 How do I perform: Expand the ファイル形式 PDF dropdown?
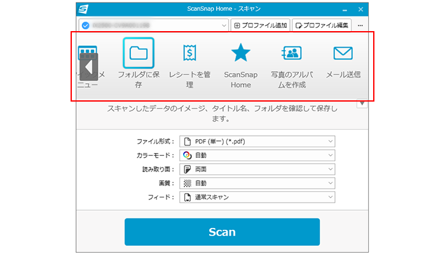[x=257, y=142]
